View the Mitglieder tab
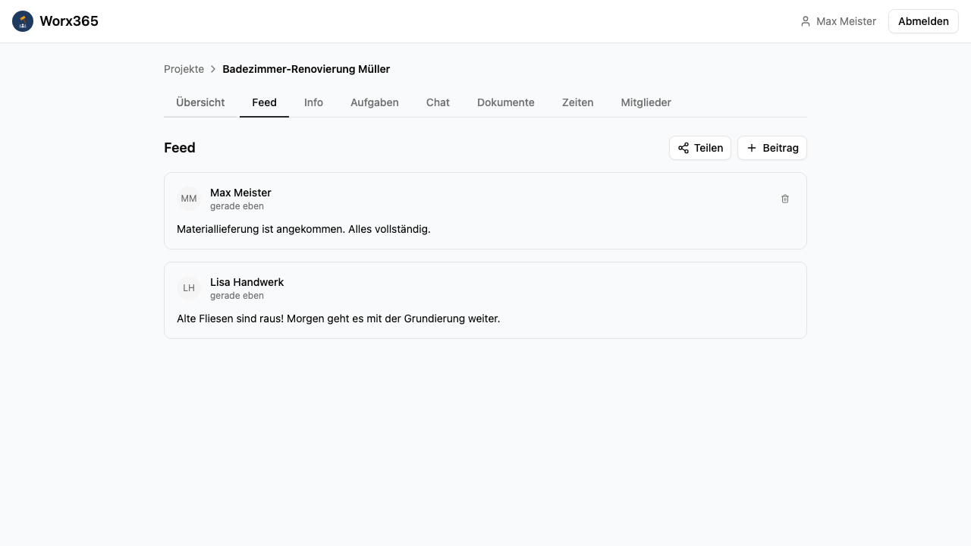This screenshot has height=546, width=971. click(x=646, y=102)
